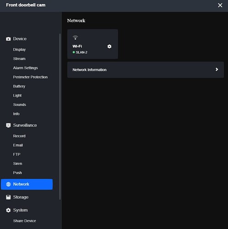Click the Wi-Fi signal icon
228x229 pixels.
coord(75,38)
